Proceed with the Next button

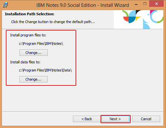[x=115, y=119]
